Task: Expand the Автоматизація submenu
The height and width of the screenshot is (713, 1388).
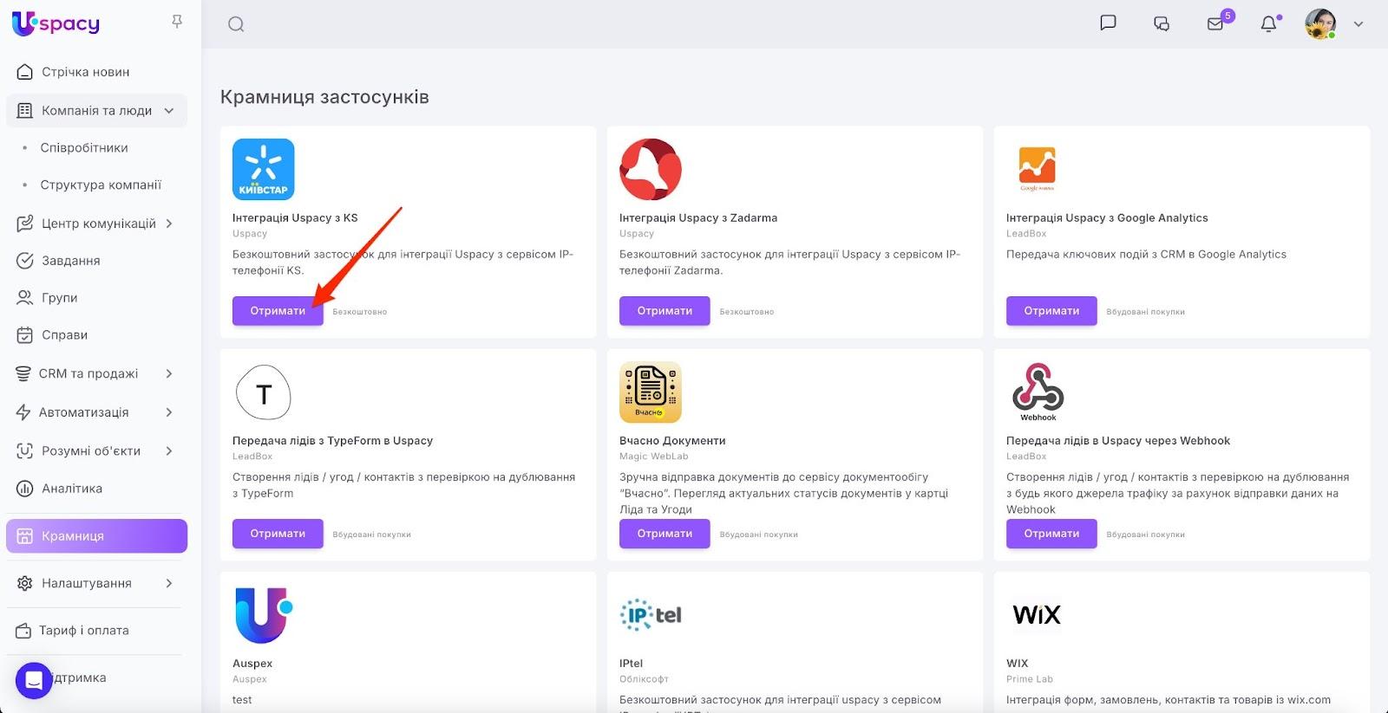Action: (169, 412)
